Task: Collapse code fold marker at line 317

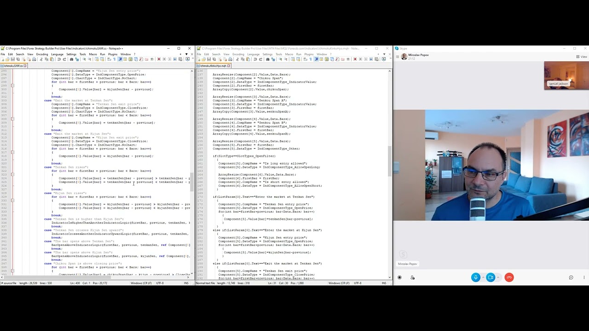Action: tap(12, 152)
